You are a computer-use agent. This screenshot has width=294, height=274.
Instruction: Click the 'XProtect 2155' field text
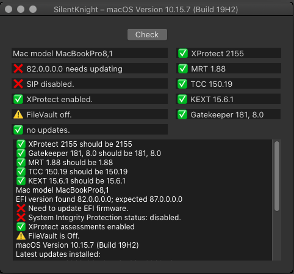pos(217,54)
